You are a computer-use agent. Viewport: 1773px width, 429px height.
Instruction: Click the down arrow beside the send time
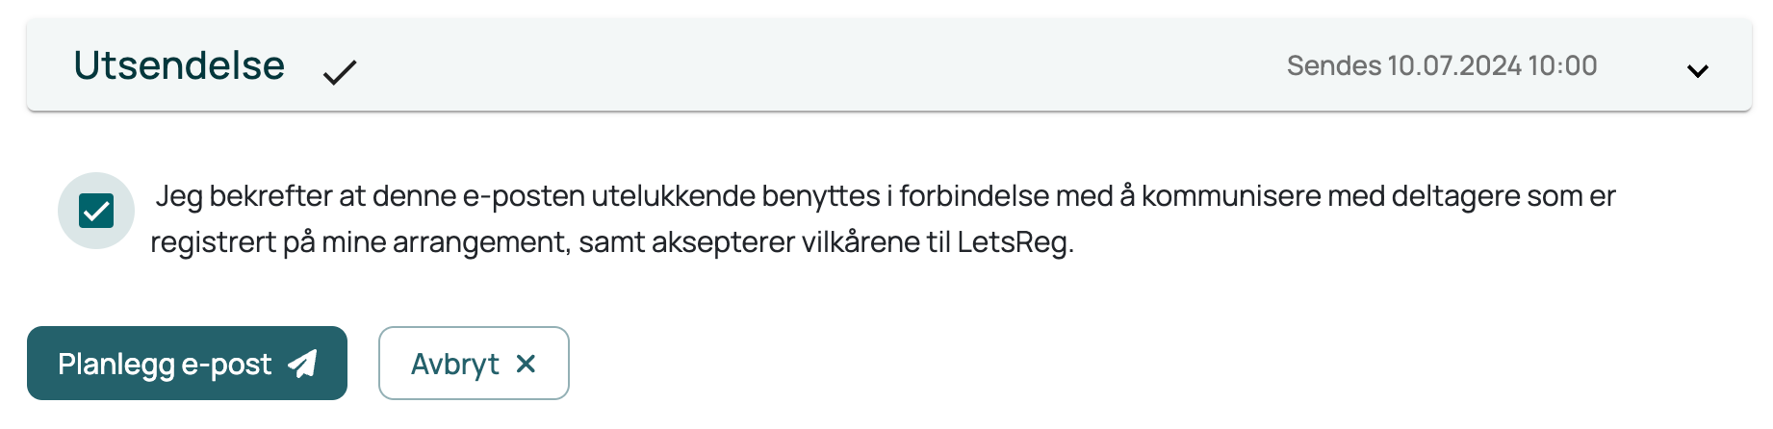point(1698,70)
